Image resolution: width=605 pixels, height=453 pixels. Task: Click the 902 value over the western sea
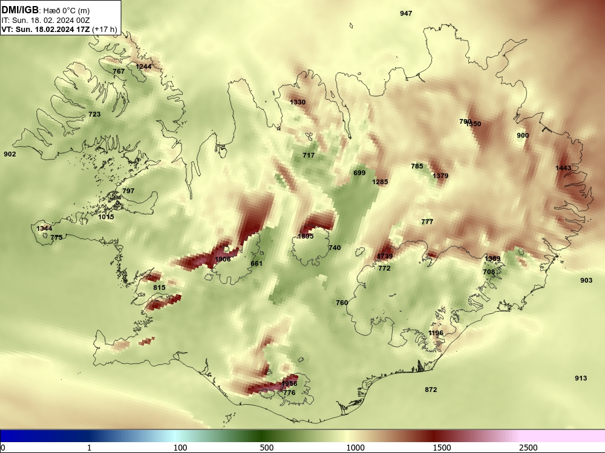(10, 154)
